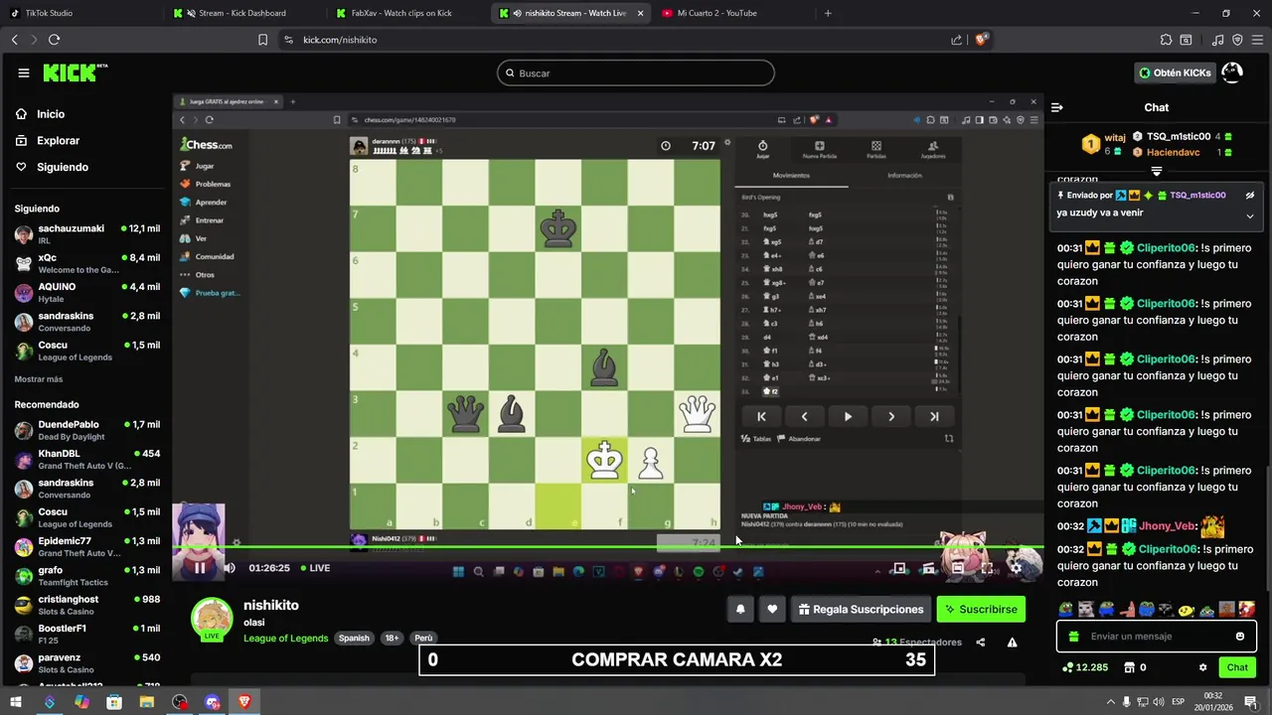
Task: Open the user profile avatar menu
Action: tap(1232, 72)
